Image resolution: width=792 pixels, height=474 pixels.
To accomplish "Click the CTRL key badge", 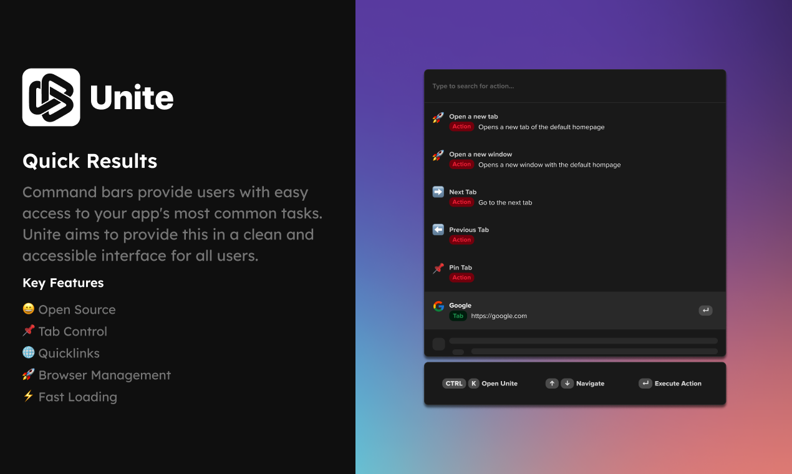I will pyautogui.click(x=454, y=384).
